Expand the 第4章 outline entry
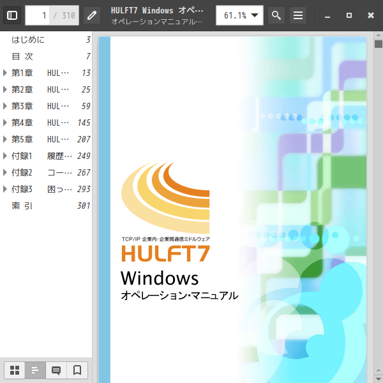 pos(5,123)
